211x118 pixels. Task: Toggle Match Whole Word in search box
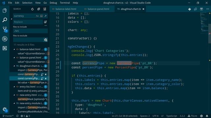tap(42, 16)
